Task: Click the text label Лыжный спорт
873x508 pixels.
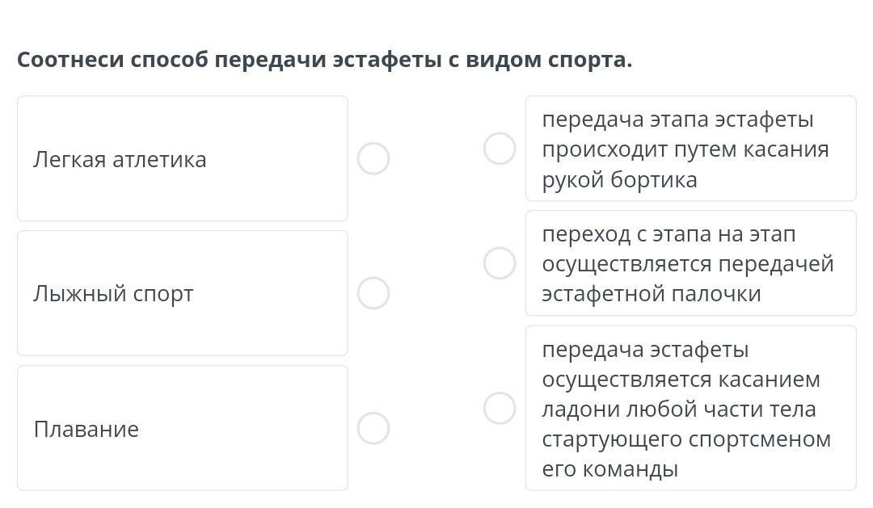Action: click(113, 294)
